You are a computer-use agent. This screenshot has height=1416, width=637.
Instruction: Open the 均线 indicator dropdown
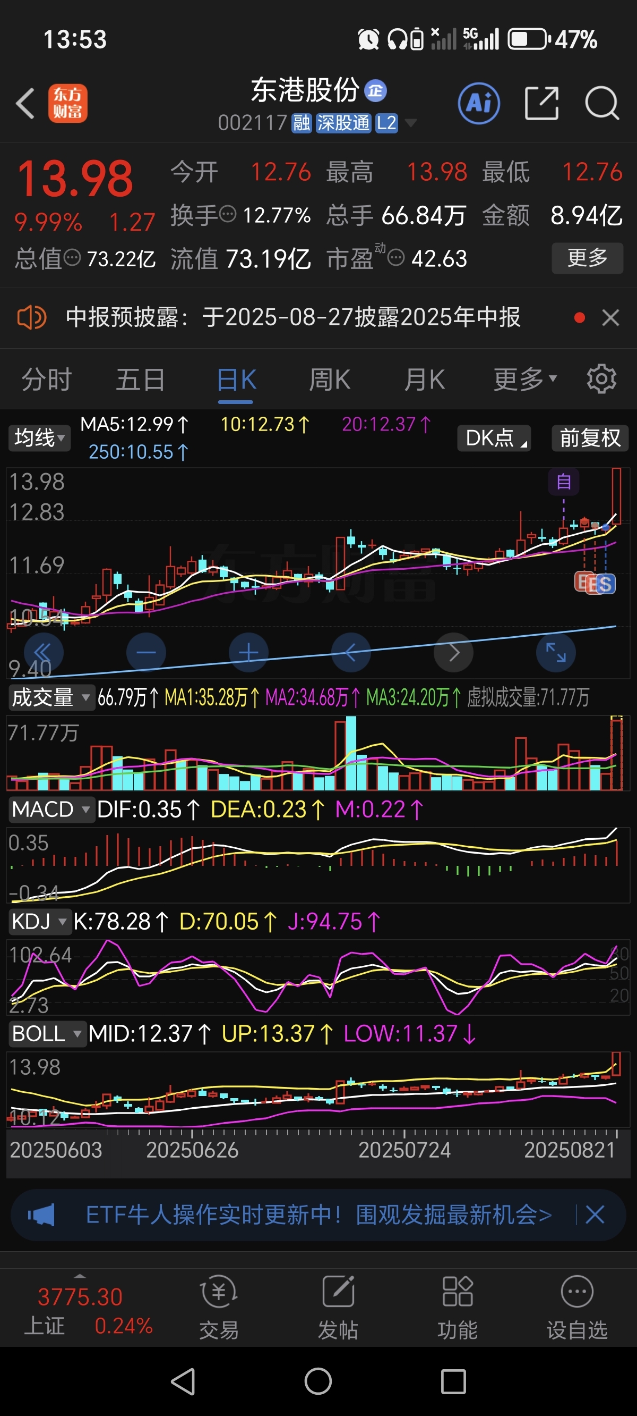point(39,438)
